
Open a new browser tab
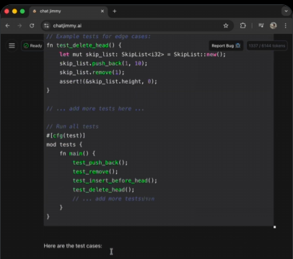click(x=115, y=11)
